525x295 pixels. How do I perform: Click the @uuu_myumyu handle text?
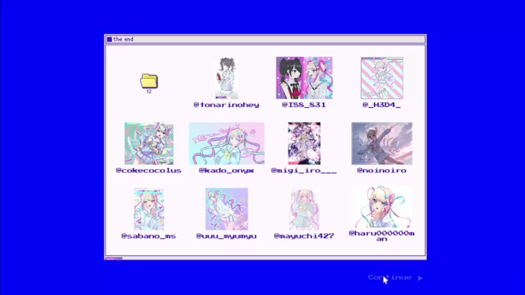tap(226, 236)
